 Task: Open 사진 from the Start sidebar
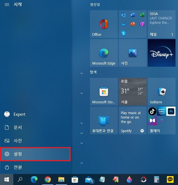click(x=36, y=141)
